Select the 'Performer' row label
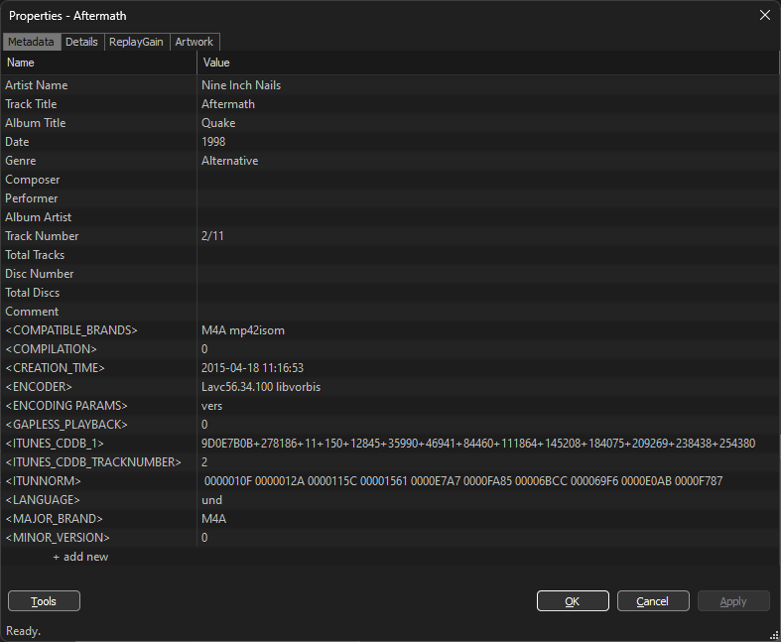The width and height of the screenshot is (781, 642). click(x=32, y=198)
